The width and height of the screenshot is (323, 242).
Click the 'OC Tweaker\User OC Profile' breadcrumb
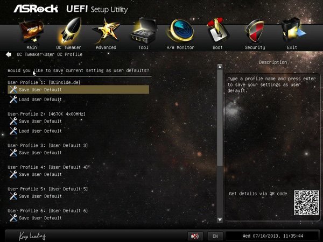[50, 54]
